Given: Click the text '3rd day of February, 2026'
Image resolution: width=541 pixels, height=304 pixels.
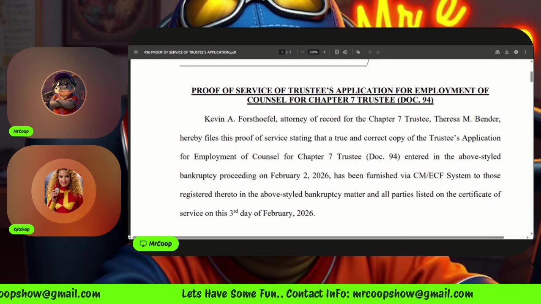Looking at the screenshot, I should (272, 213).
